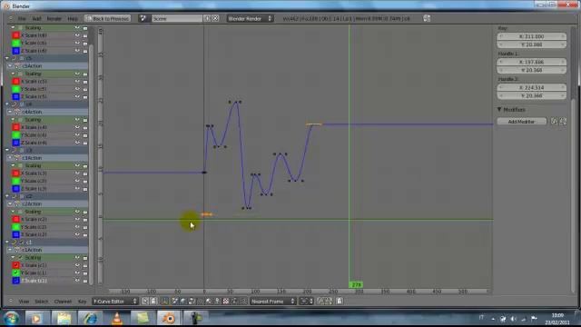Image resolution: width=581 pixels, height=327 pixels.
Task: Open VLC media player from taskbar
Action: click(117, 319)
